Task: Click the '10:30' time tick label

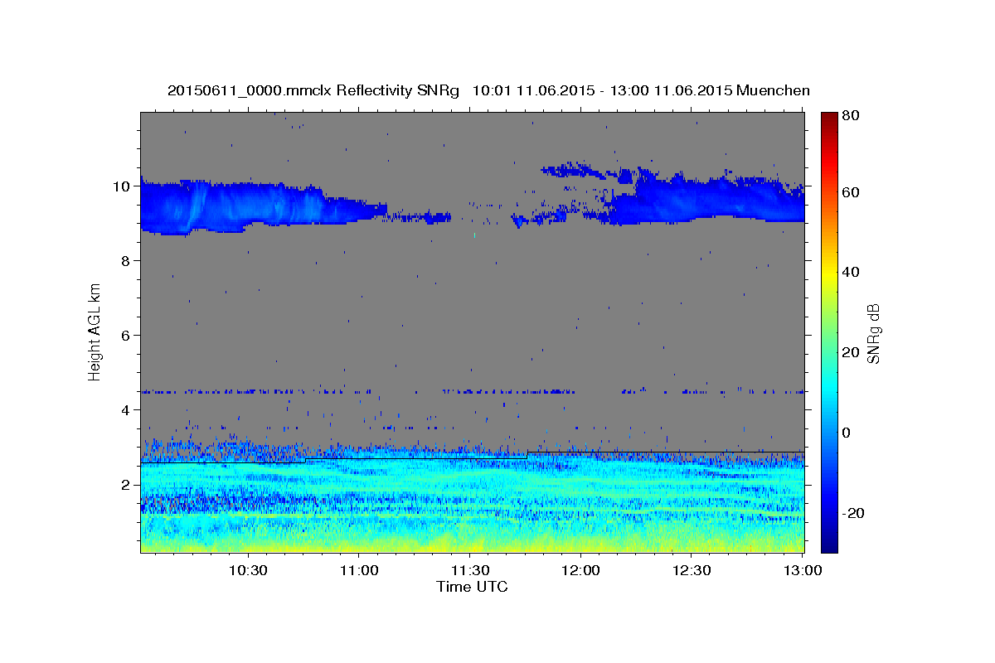Action: point(248,571)
